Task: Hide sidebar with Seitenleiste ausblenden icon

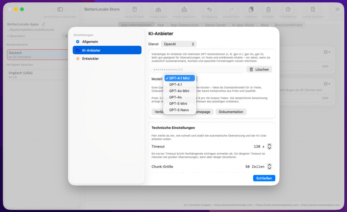Action: [x=60, y=9]
